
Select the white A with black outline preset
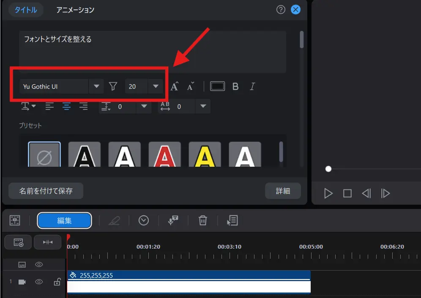[125, 154]
